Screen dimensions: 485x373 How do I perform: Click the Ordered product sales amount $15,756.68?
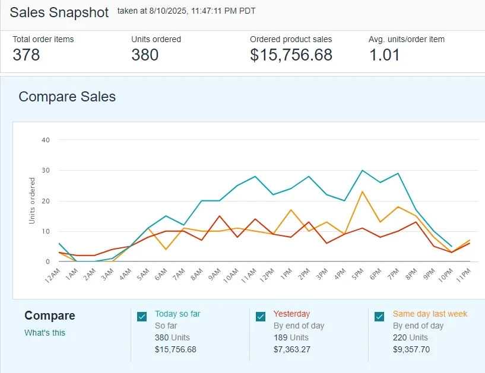(x=291, y=55)
